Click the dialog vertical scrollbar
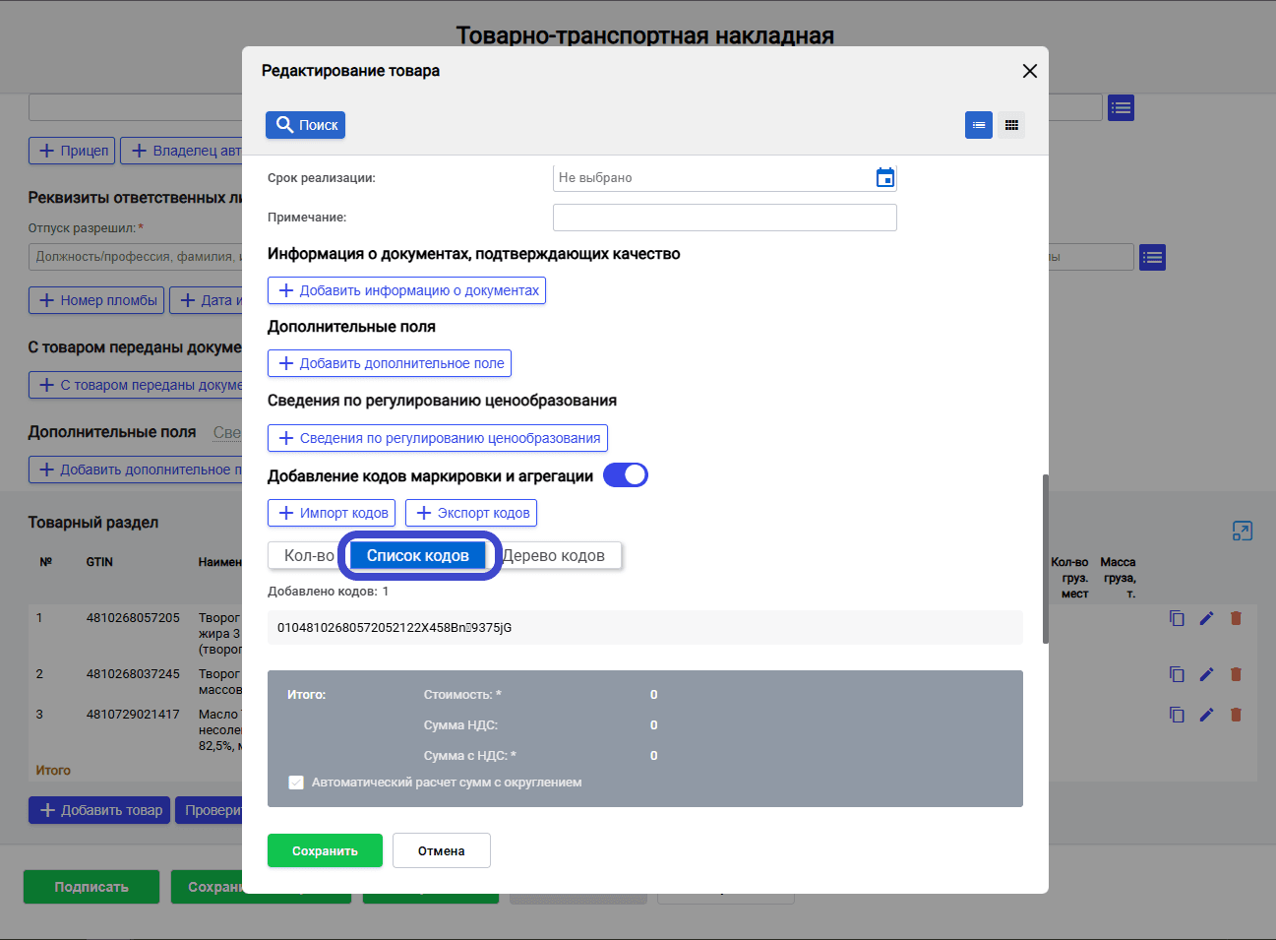Viewport: 1276px width, 940px height. (x=1045, y=559)
